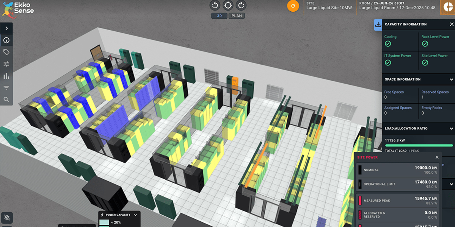Click the IT System Power label
This screenshot has width=455, height=227.
(398, 56)
